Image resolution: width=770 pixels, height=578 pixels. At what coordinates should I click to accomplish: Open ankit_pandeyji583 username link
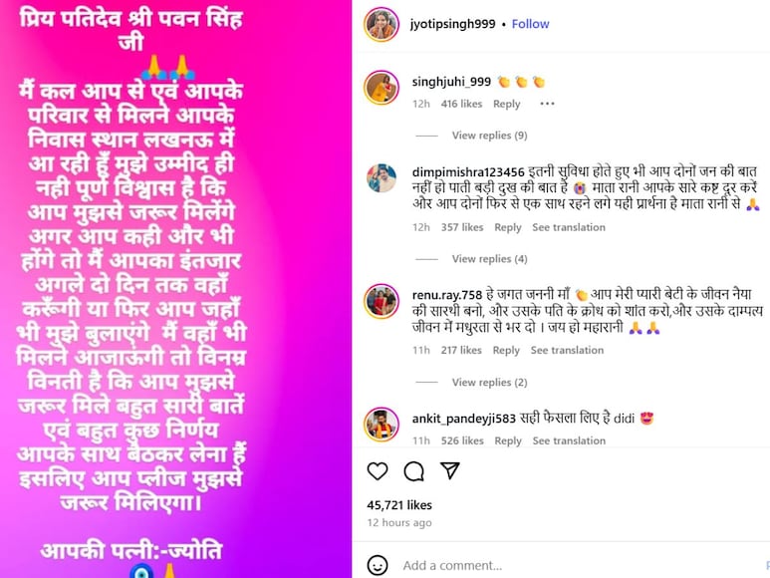point(463,419)
